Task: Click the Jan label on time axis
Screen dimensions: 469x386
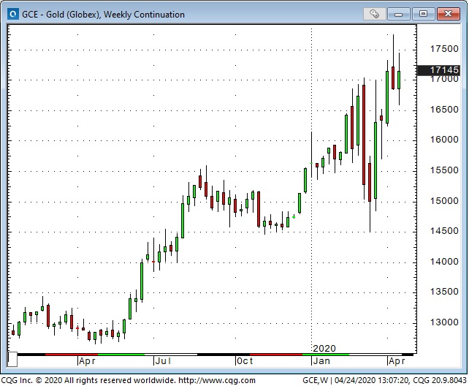Action: [321, 361]
